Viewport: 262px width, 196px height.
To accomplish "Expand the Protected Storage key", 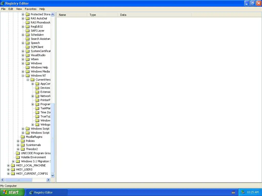I will pyautogui.click(x=23, y=14).
